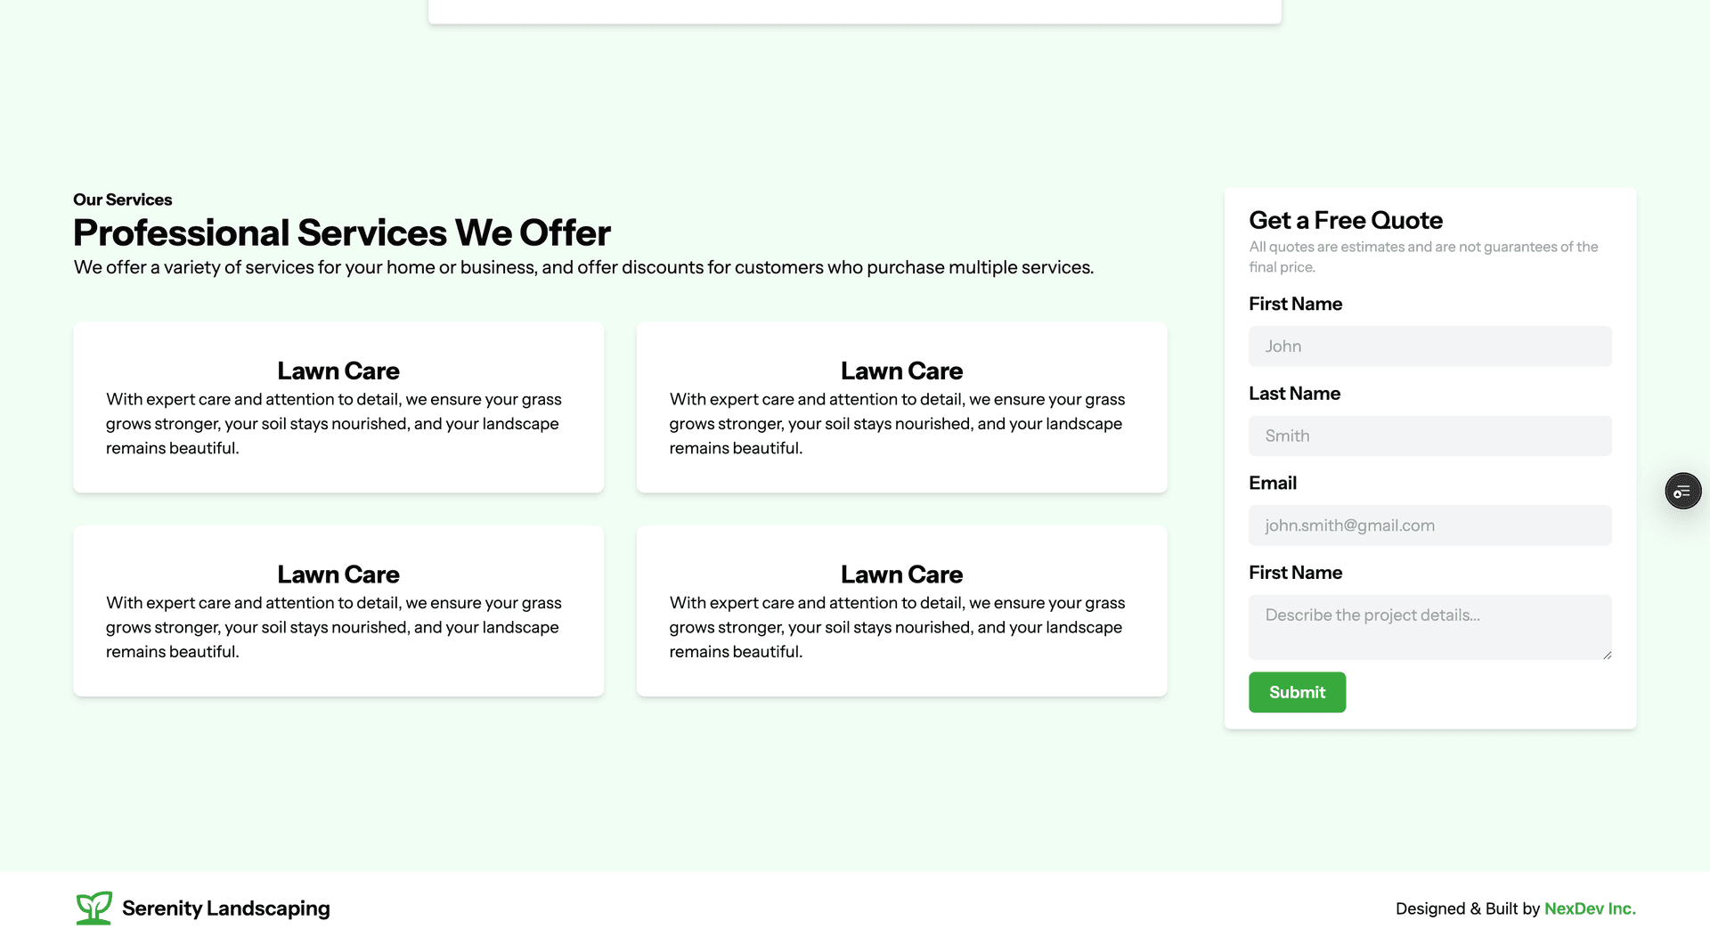This screenshot has height=945, width=1710.
Task: Click the First Name label above John field
Action: pos(1295,304)
